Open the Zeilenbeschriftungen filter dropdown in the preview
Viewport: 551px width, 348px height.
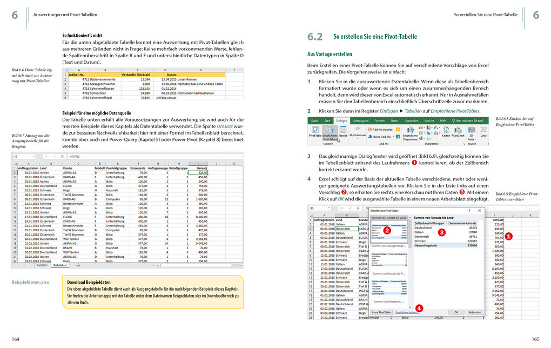447,223
